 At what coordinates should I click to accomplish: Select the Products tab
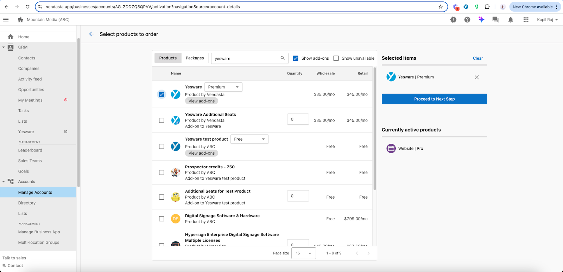[168, 58]
